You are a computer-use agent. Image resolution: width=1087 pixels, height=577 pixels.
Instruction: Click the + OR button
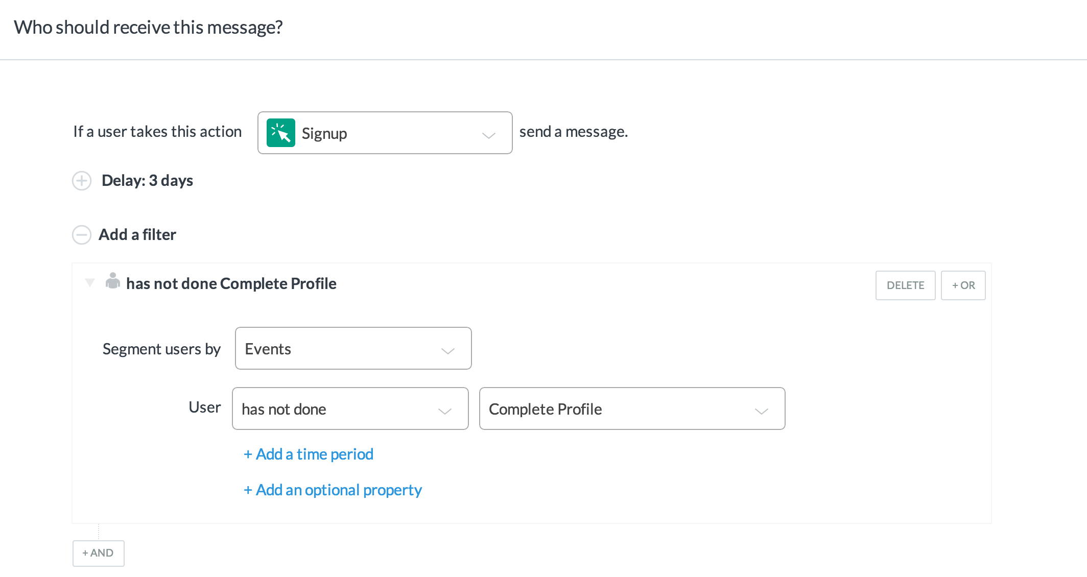click(963, 285)
